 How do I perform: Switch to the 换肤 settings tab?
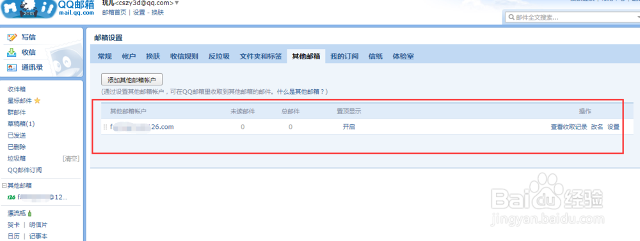(153, 57)
